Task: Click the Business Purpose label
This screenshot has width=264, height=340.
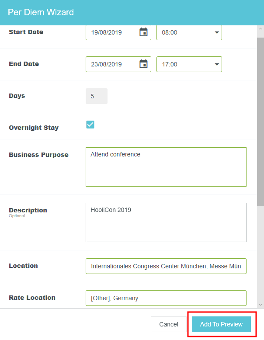Action: tap(38, 155)
